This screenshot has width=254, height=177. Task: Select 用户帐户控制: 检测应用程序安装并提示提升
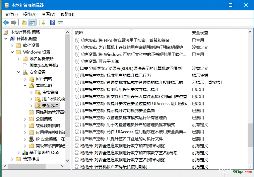[119, 90]
